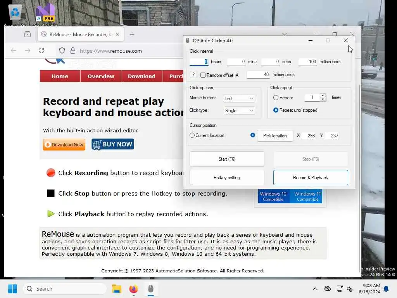Click Start (F6) button

pyautogui.click(x=227, y=159)
